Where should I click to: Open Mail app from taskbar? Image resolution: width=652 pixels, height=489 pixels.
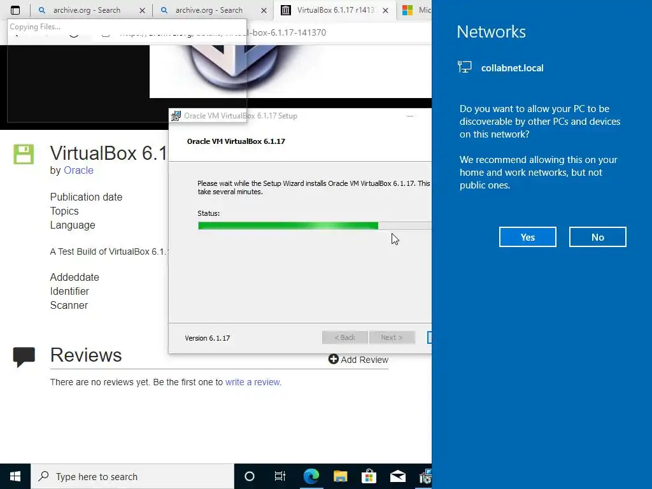tap(397, 476)
